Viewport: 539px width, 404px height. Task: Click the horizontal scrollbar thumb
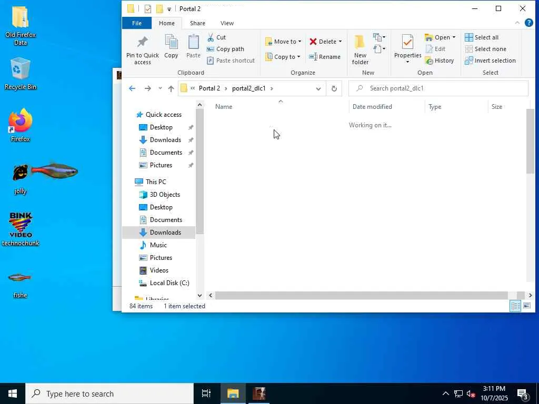pyautogui.click(x=361, y=296)
